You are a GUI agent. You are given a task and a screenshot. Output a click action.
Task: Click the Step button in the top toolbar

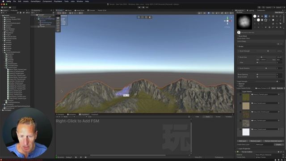click(147, 8)
